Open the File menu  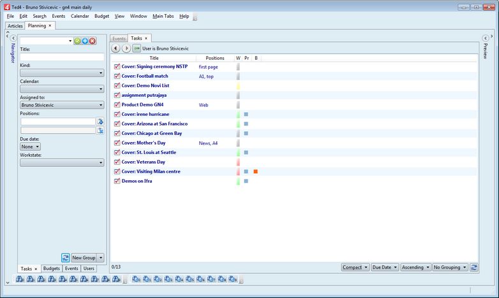[x=10, y=16]
